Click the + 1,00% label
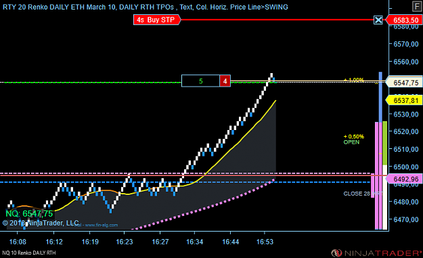This screenshot has height=258, width=423. (354, 80)
